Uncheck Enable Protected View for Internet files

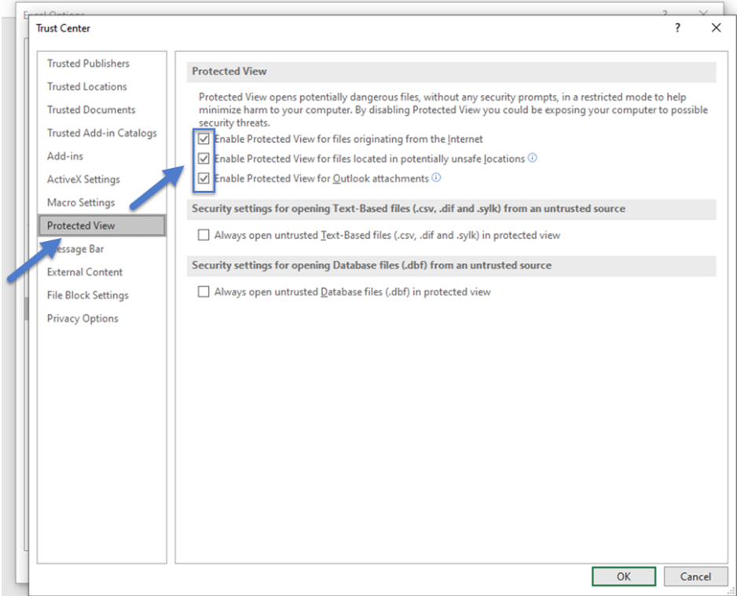[x=204, y=139]
